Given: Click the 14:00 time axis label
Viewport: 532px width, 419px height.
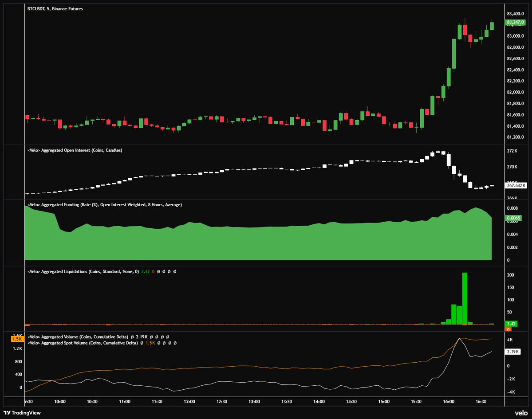Looking at the screenshot, I should coord(319,402).
